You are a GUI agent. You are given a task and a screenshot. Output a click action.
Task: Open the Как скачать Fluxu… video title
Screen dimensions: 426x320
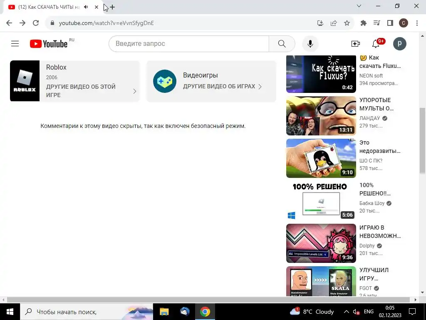coord(380,62)
